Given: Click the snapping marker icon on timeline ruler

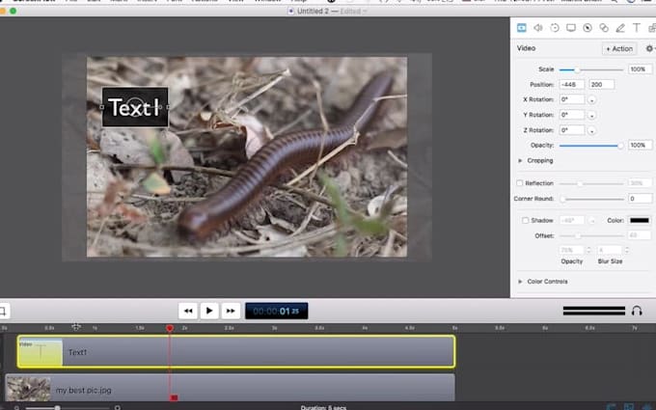Looking at the screenshot, I should [76, 327].
